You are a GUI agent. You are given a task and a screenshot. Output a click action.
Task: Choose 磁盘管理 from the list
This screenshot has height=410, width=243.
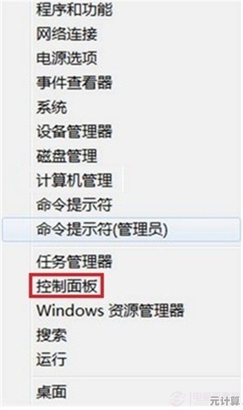tap(67, 156)
